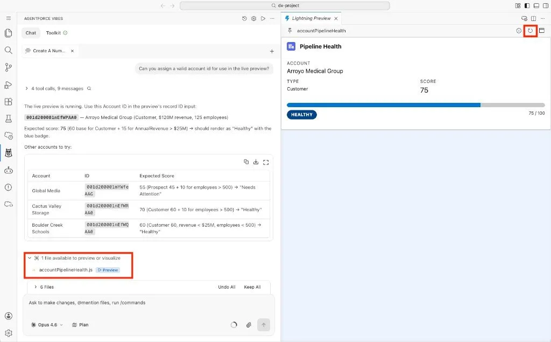This screenshot has height=342, width=551.
Task: Close the Create A Num... chat tab
Action: pos(73,51)
